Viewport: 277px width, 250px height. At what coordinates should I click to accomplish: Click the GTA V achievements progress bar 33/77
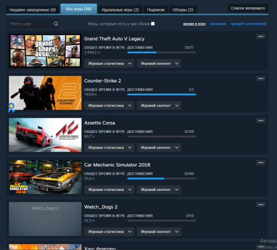(x=161, y=52)
